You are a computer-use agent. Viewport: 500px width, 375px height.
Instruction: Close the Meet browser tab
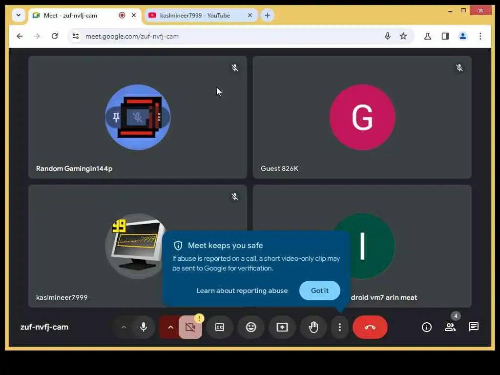click(134, 15)
